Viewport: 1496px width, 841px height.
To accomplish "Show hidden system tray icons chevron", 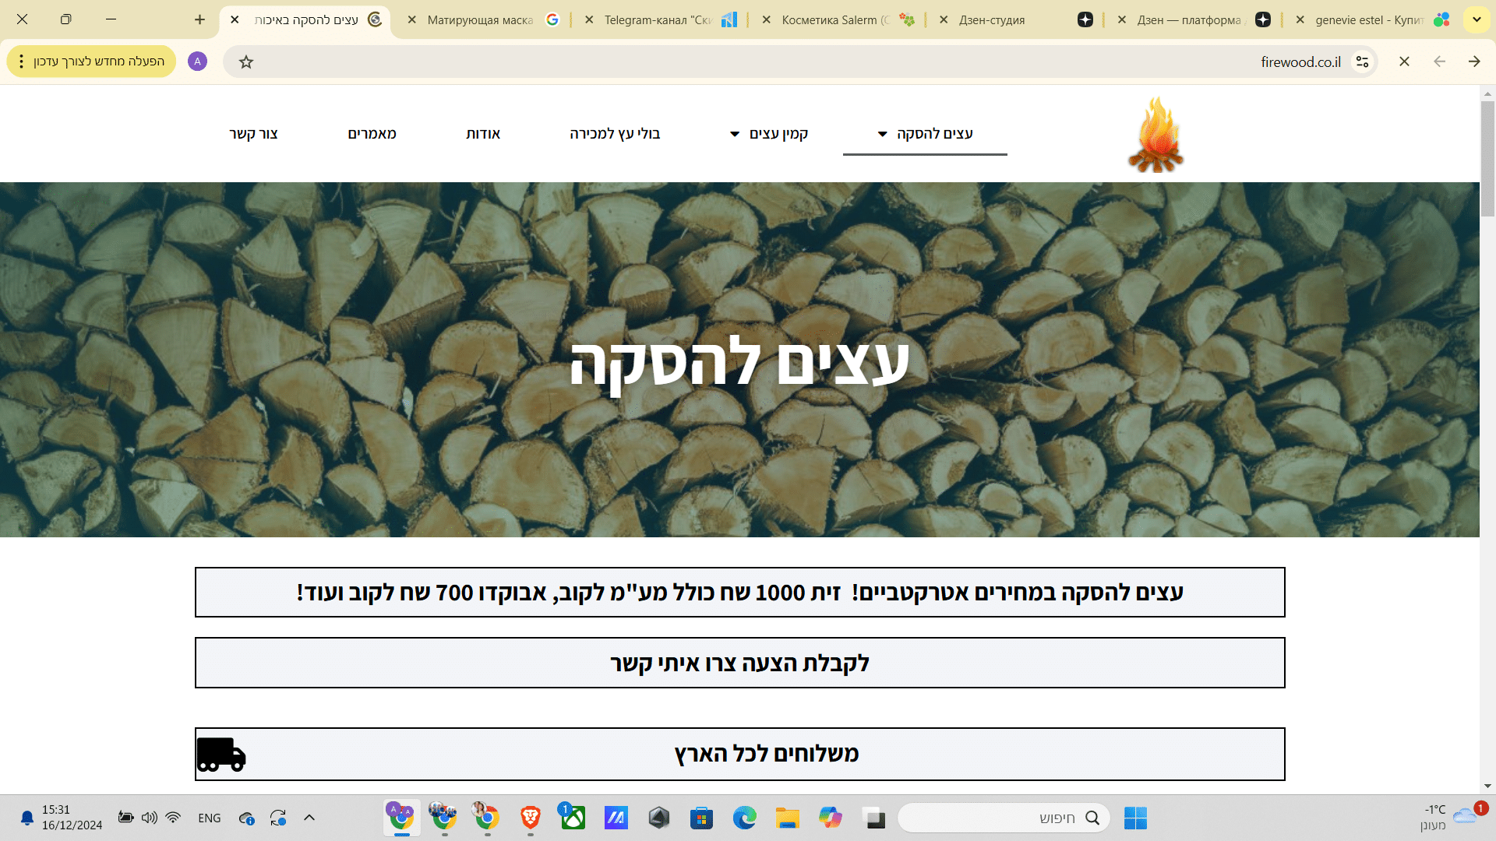I will (x=309, y=818).
